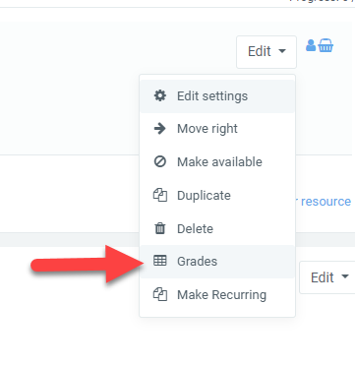Viewport: 355px width, 366px height.
Task: Click the gear icon beside Edit settings
Action: point(160,96)
